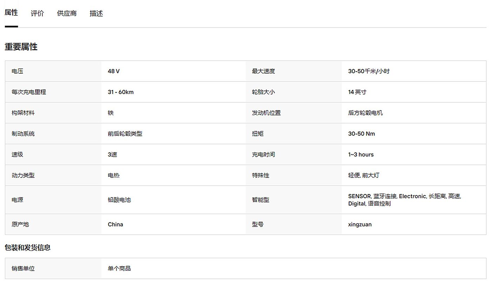Click the 速级 label
Viewport: 491px width, 288px height.
click(x=17, y=154)
